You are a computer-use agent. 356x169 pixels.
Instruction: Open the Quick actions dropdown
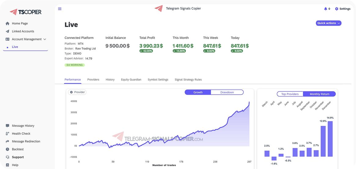tap(328, 23)
